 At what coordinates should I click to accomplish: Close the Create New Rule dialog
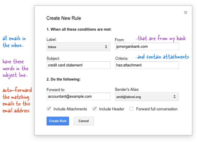point(185,13)
